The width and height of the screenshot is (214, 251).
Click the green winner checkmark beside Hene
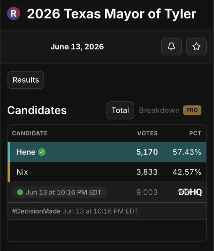tap(42, 152)
